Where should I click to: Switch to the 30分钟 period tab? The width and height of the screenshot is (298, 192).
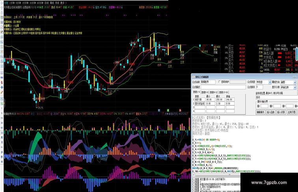pyautogui.click(x=33, y=3)
